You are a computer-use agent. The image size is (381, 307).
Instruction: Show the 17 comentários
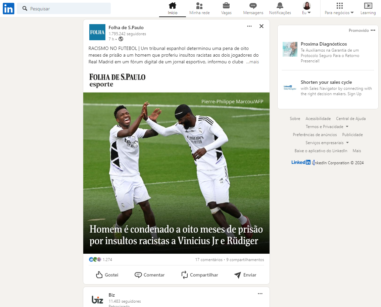click(x=209, y=260)
